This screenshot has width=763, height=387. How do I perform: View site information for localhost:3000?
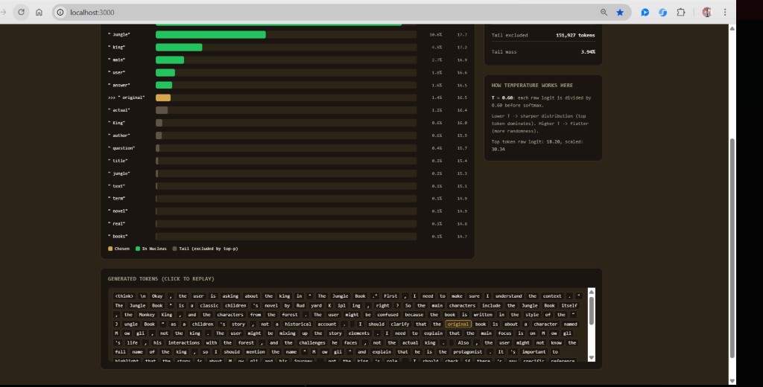60,12
